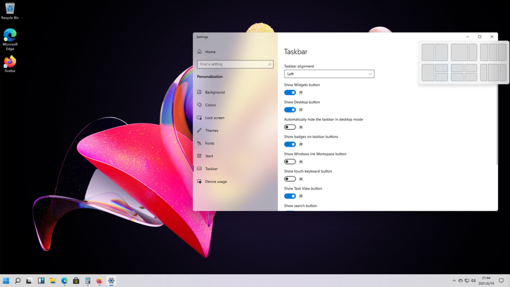Click the volume speaker icon in system tray

[x=473, y=281]
